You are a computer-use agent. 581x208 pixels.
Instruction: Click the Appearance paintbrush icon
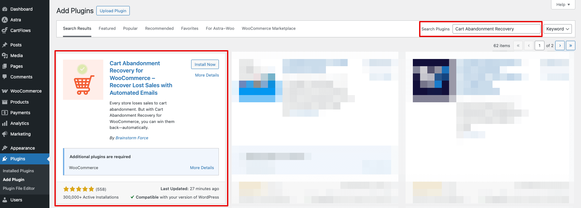click(x=5, y=148)
